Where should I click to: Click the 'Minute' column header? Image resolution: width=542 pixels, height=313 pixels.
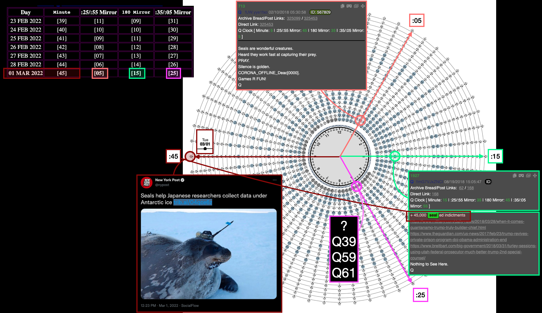[62, 12]
